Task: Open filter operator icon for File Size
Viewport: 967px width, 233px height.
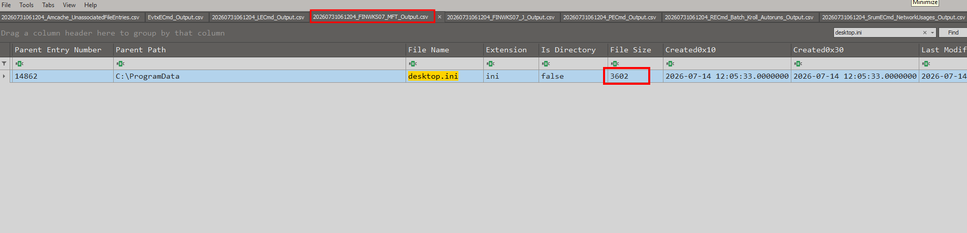Action: pyautogui.click(x=615, y=63)
